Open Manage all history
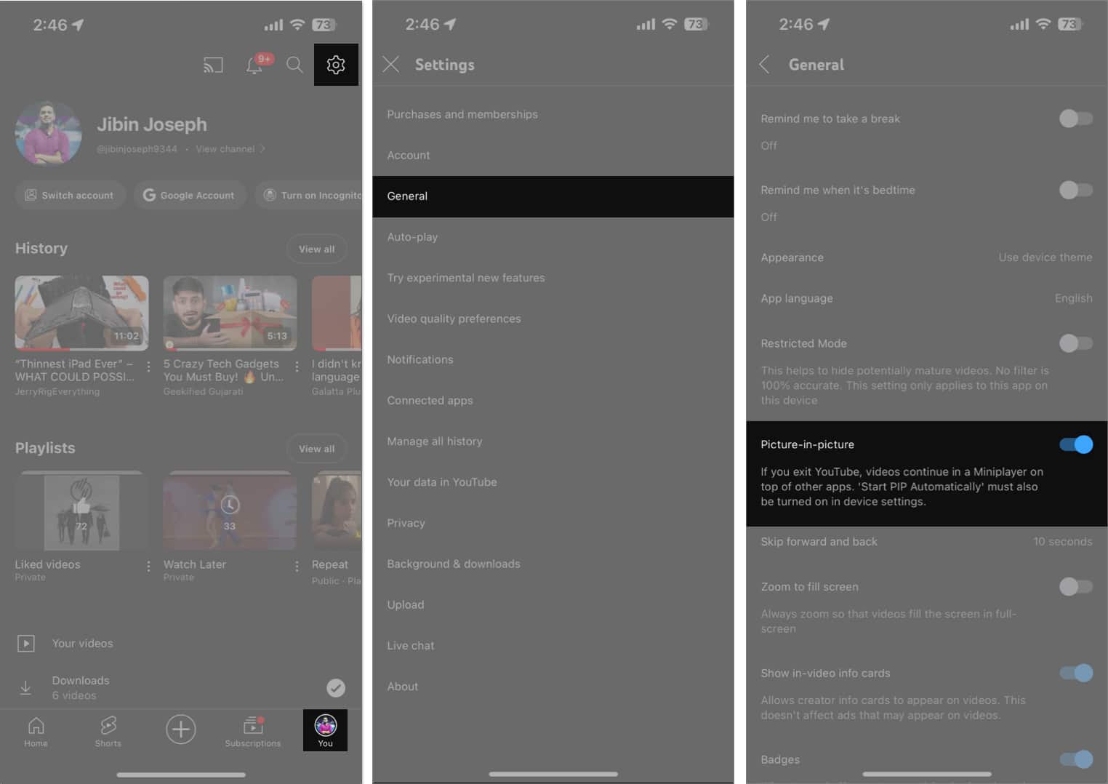Screen dimensions: 1108x784 [x=553, y=441]
